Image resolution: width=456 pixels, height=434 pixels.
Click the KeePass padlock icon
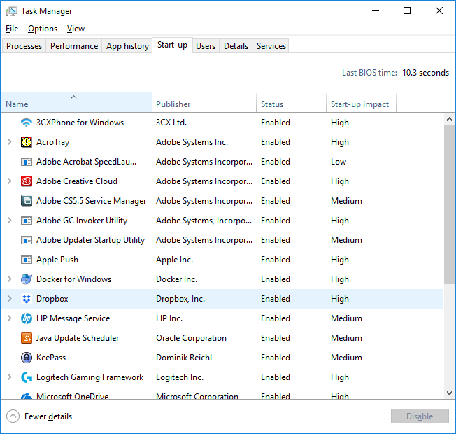(x=27, y=358)
